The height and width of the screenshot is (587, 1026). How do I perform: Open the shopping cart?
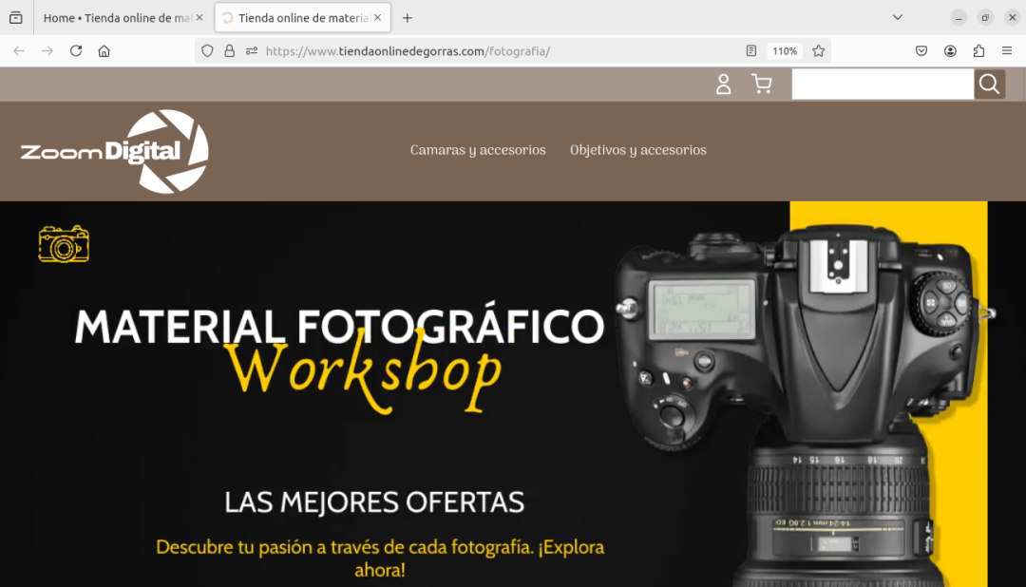pos(761,84)
